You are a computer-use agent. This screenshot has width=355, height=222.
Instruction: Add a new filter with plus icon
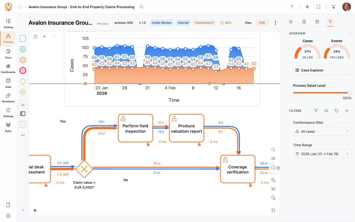click(x=347, y=111)
